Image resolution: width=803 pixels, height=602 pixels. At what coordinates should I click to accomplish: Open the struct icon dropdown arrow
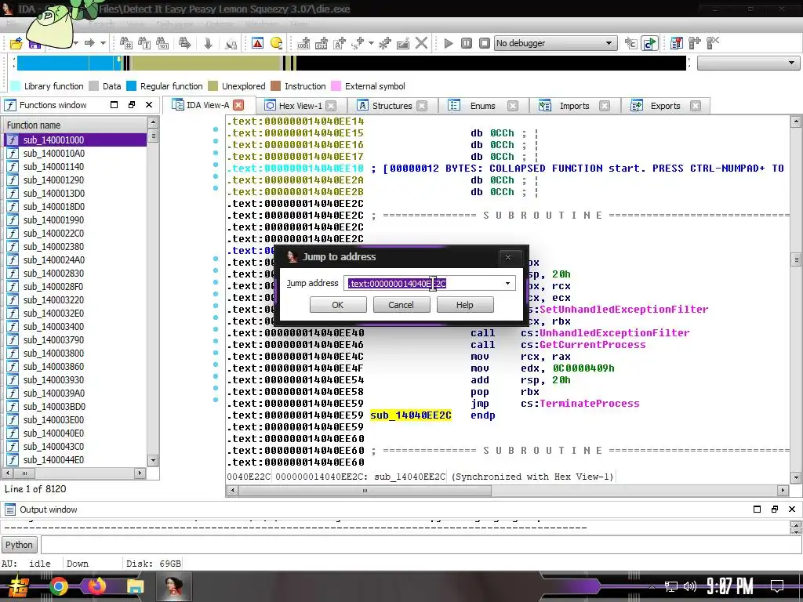coord(371,43)
